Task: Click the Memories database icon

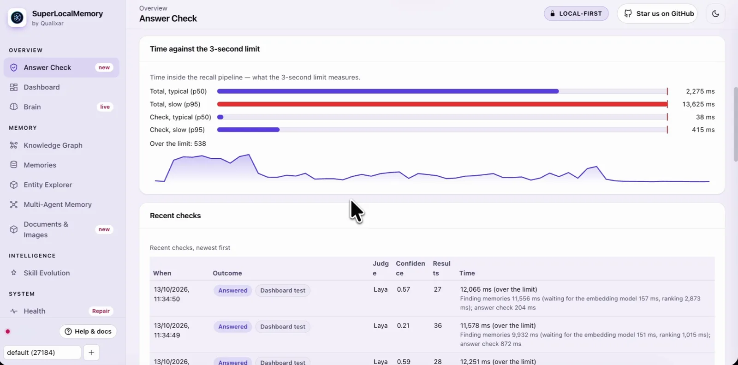Action: pos(14,165)
